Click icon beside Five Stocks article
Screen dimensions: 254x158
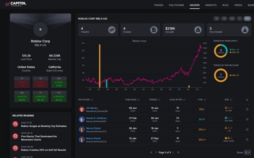coord(15,136)
